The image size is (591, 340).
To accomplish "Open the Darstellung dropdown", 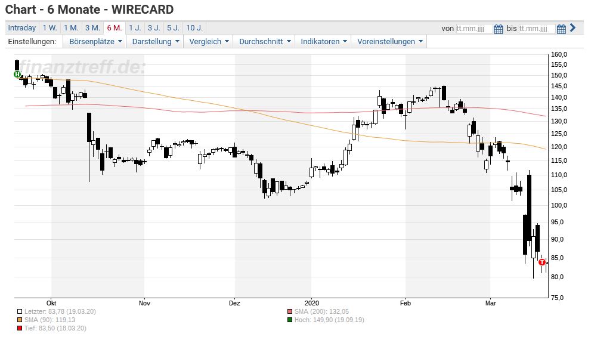I will (x=155, y=42).
